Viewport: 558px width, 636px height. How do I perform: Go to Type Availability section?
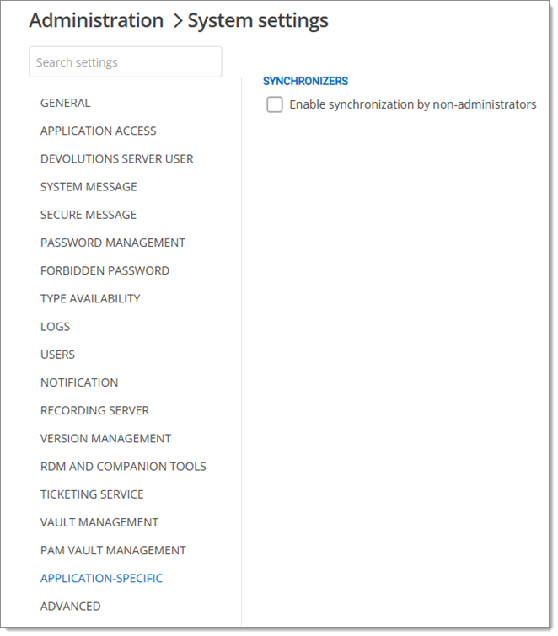coord(90,298)
